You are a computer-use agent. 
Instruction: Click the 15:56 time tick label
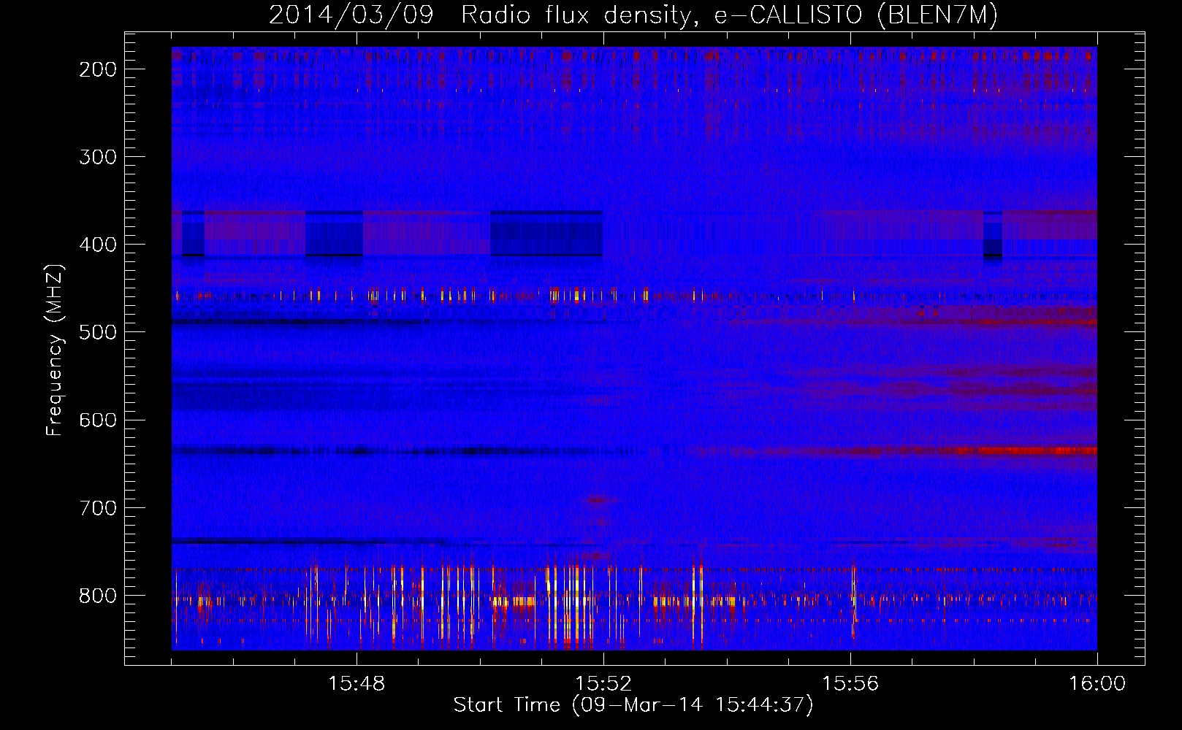pos(850,684)
